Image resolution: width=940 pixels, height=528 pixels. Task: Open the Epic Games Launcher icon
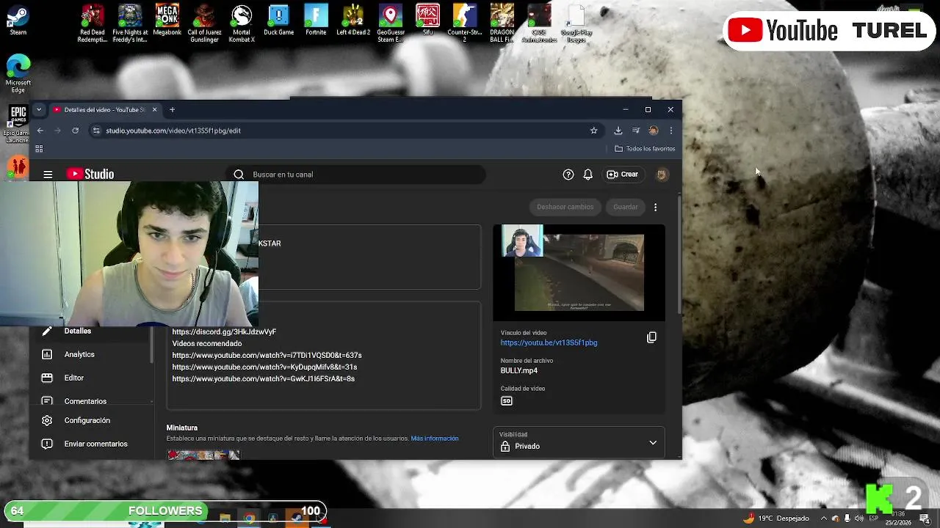coord(18,123)
